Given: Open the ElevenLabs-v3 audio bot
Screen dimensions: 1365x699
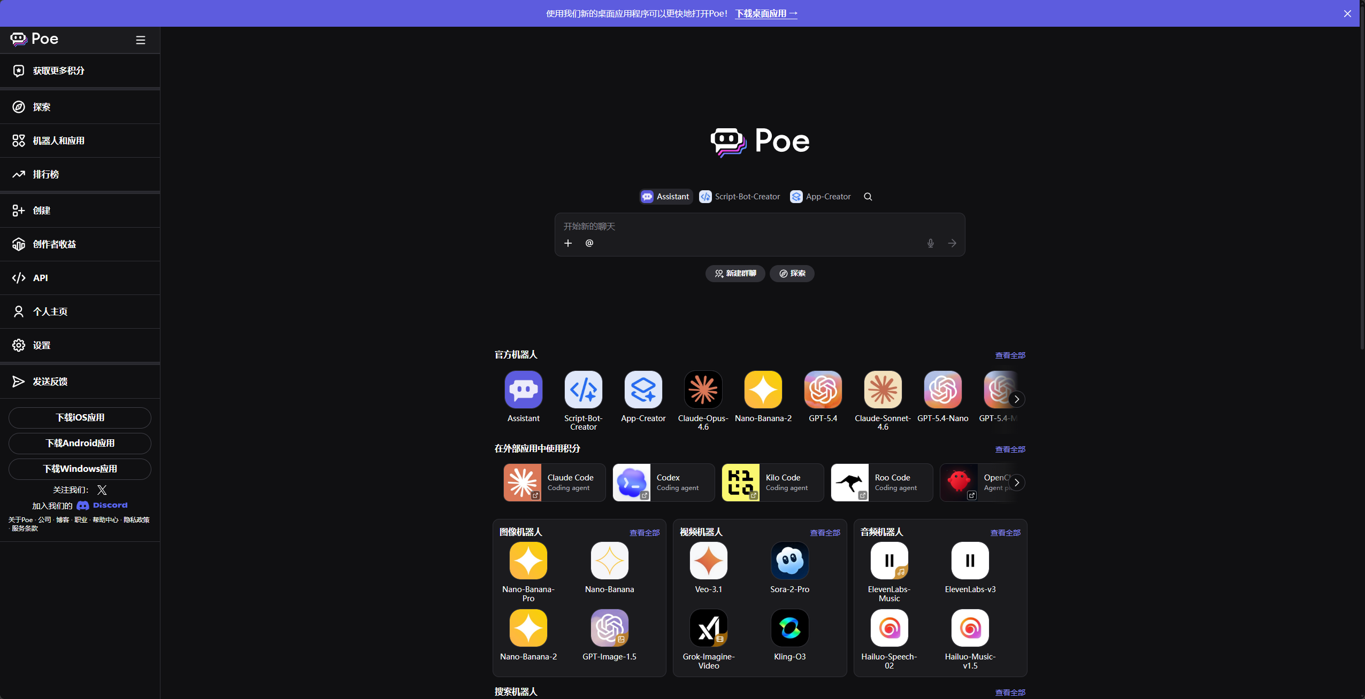Looking at the screenshot, I should pyautogui.click(x=970, y=561).
